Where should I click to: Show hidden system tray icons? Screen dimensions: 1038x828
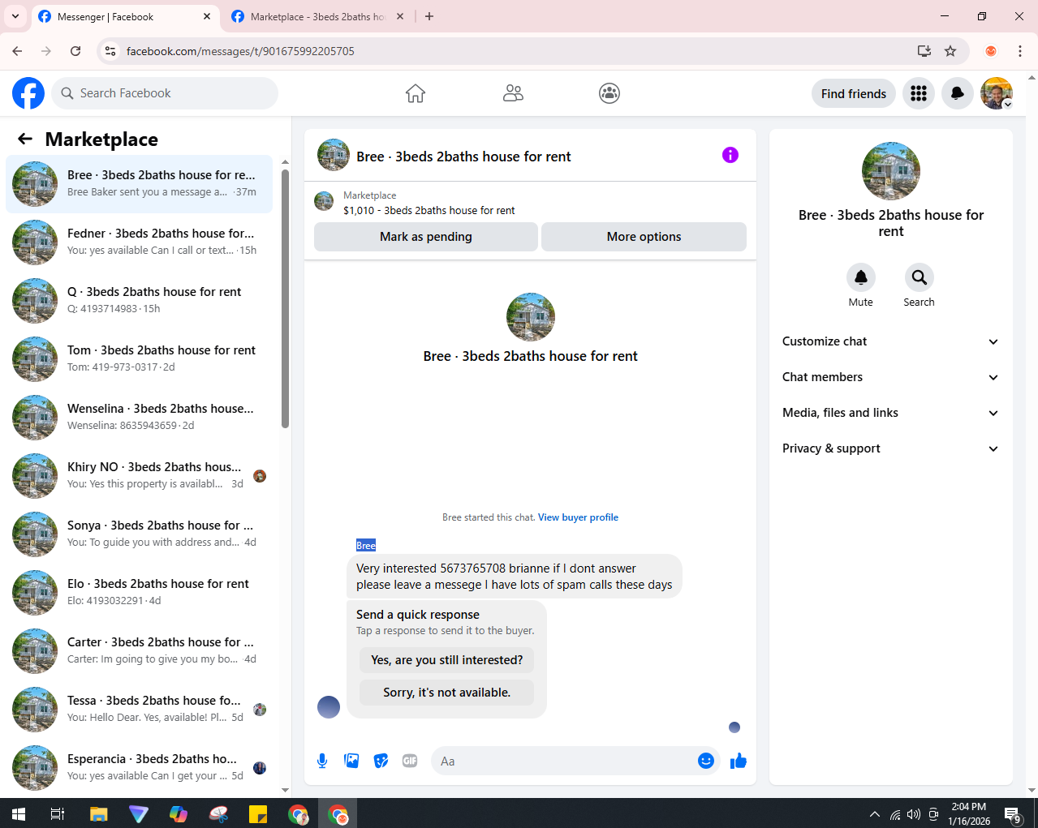coord(874,814)
